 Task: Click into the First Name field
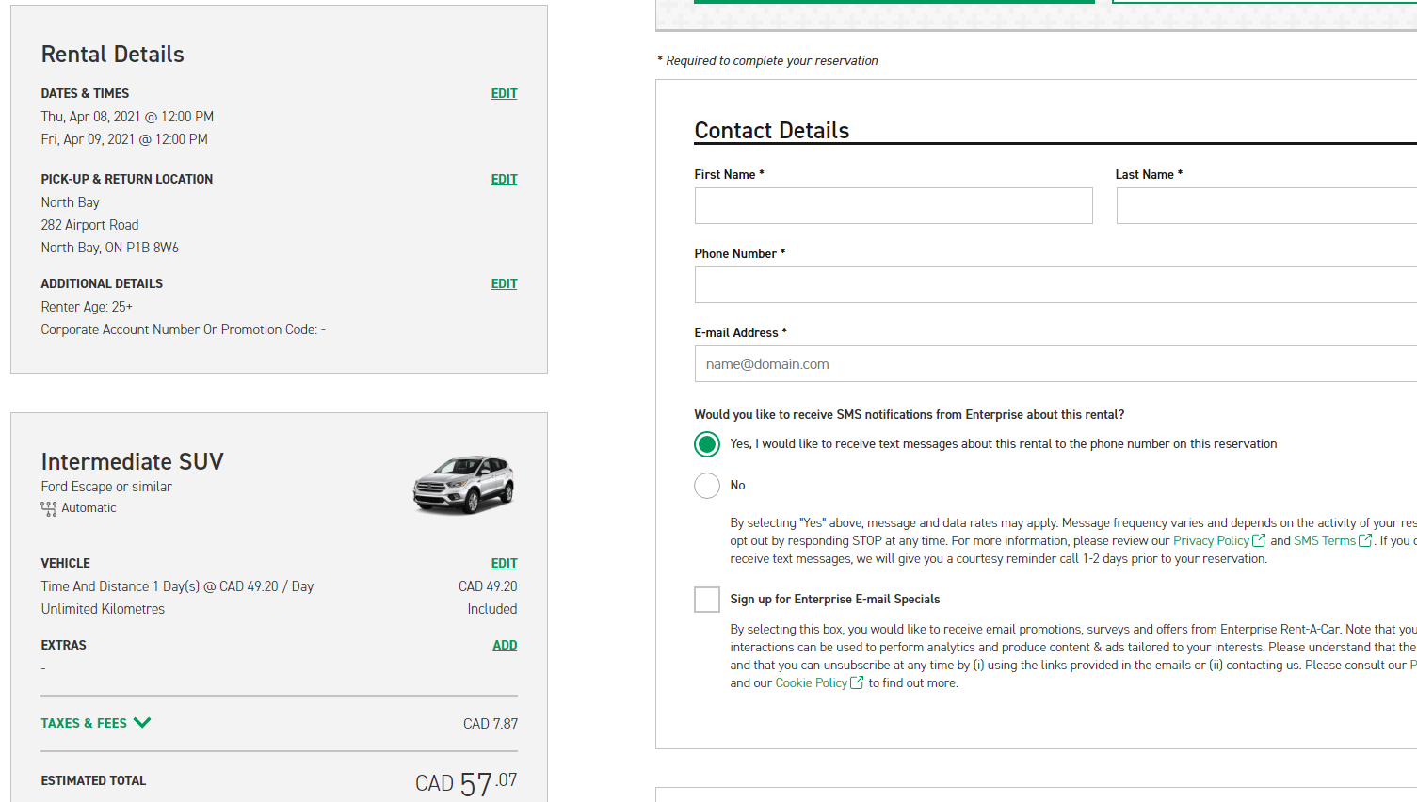click(x=894, y=205)
